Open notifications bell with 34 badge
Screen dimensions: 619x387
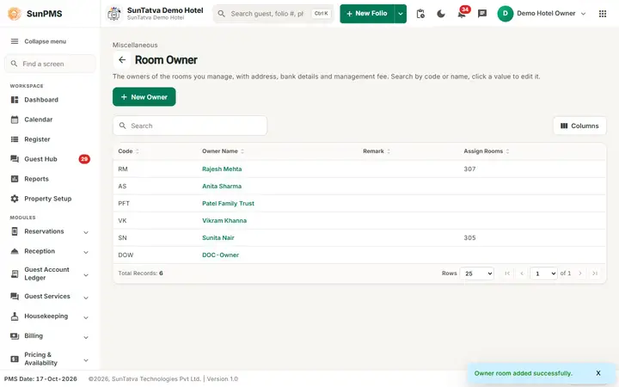[x=462, y=14]
